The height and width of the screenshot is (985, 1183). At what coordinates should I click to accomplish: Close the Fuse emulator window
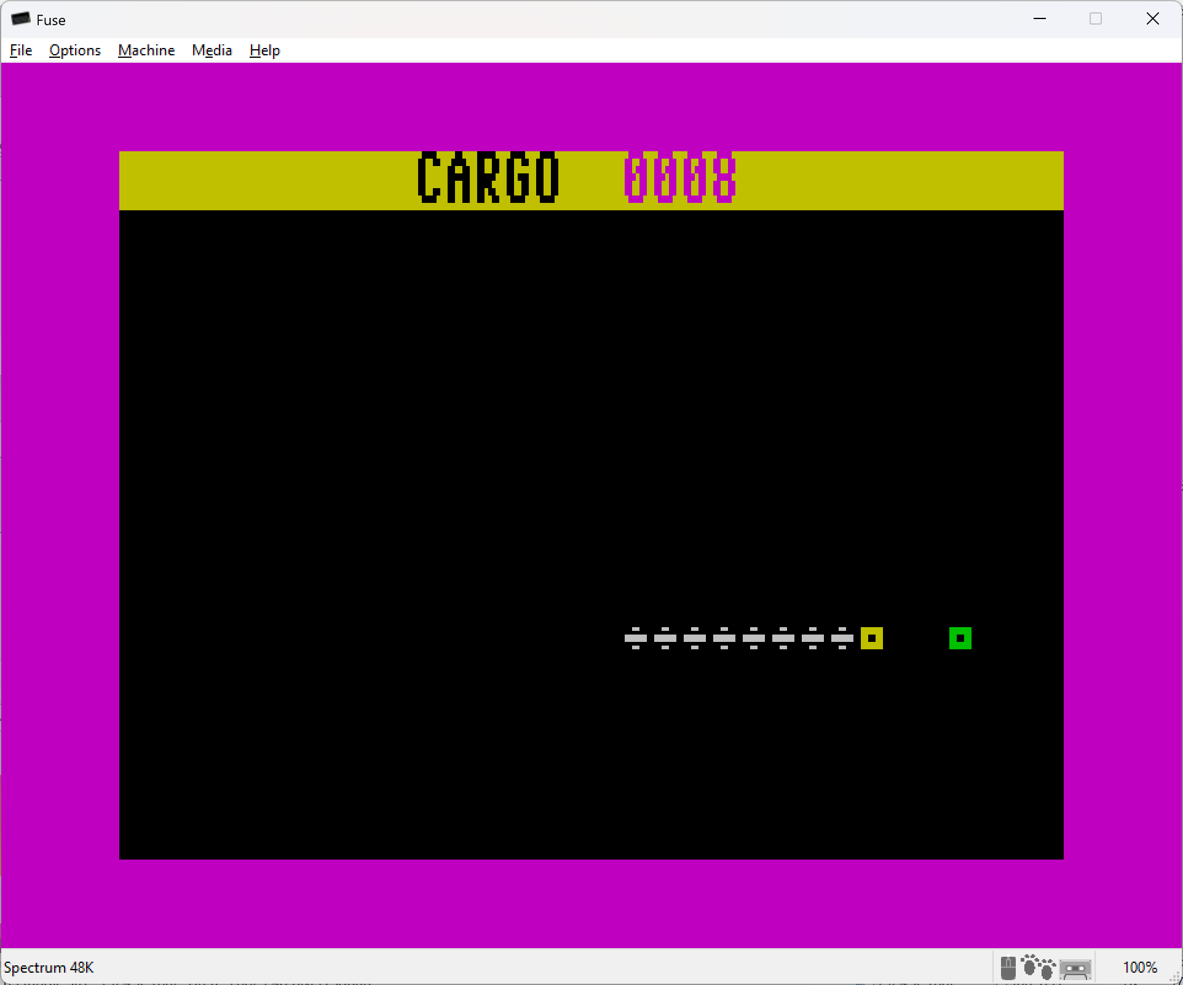[x=1153, y=19]
